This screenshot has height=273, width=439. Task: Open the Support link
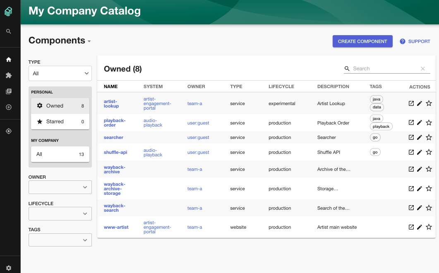(x=415, y=41)
